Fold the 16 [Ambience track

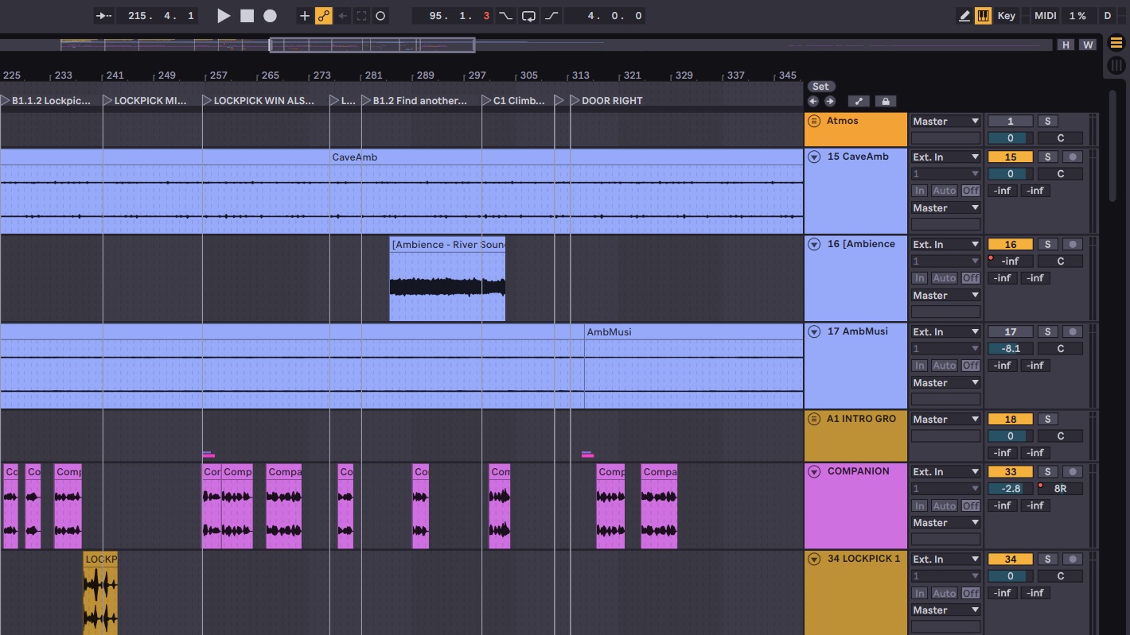click(813, 244)
